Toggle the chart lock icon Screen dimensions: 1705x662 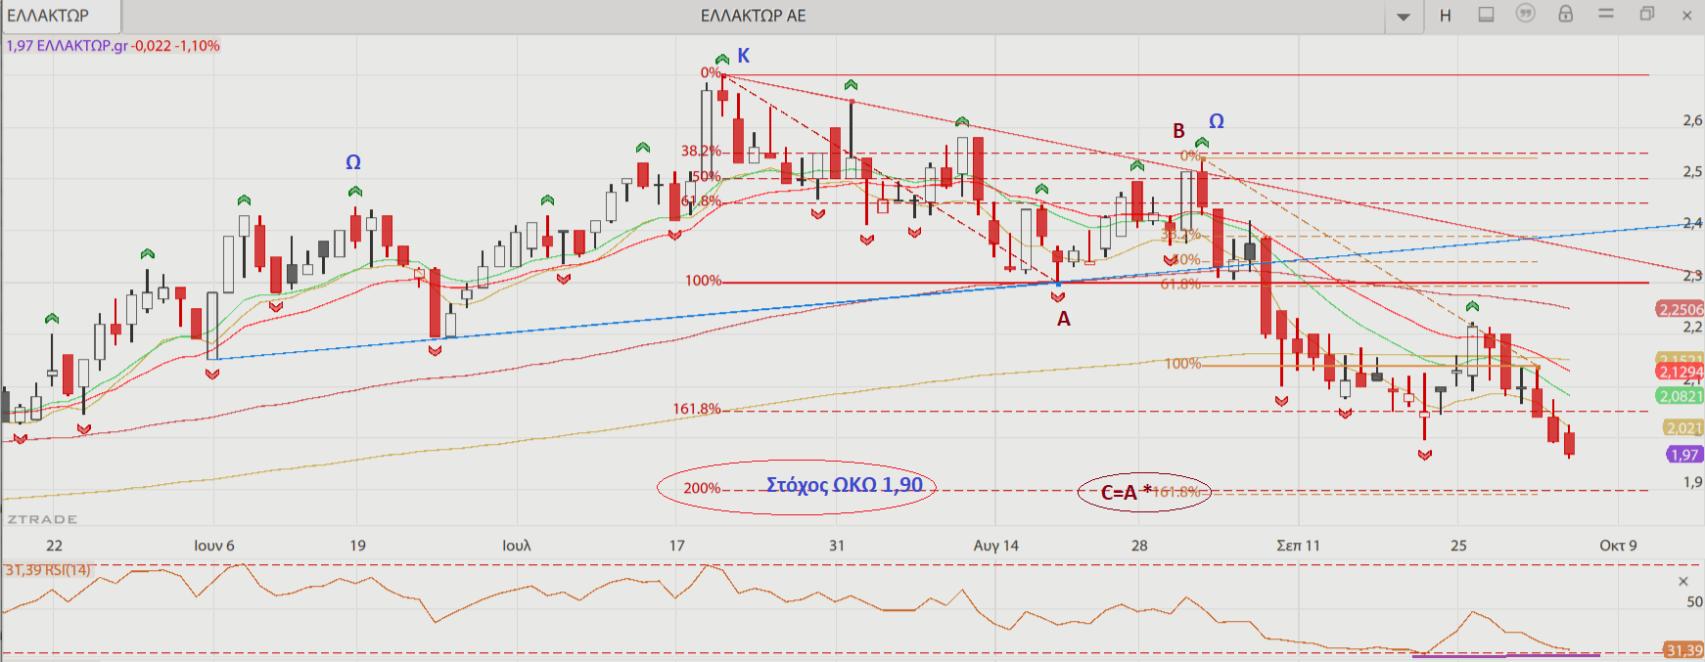[x=1566, y=14]
